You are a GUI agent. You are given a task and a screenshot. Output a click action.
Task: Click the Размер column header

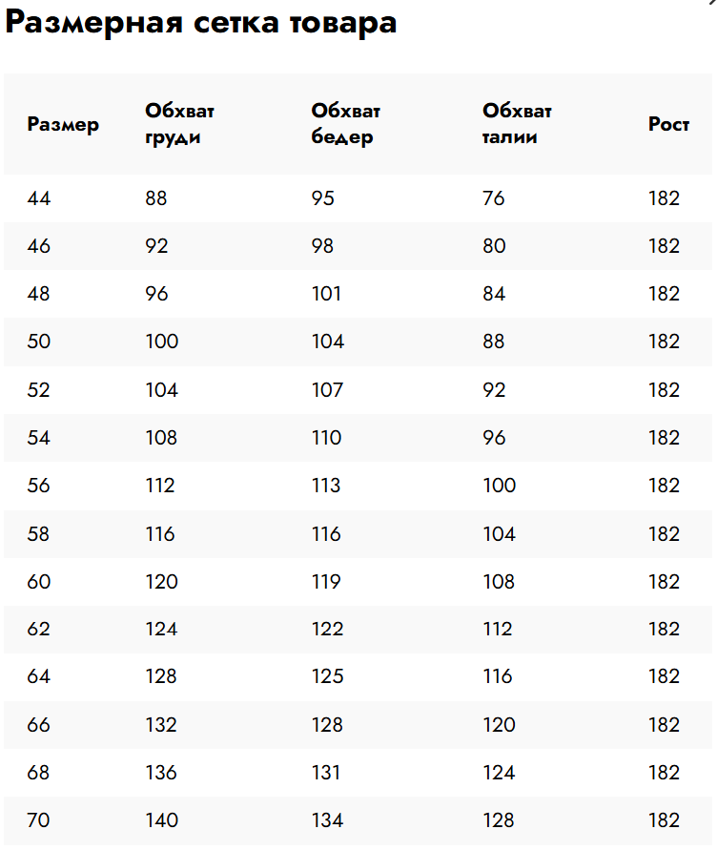tap(63, 125)
